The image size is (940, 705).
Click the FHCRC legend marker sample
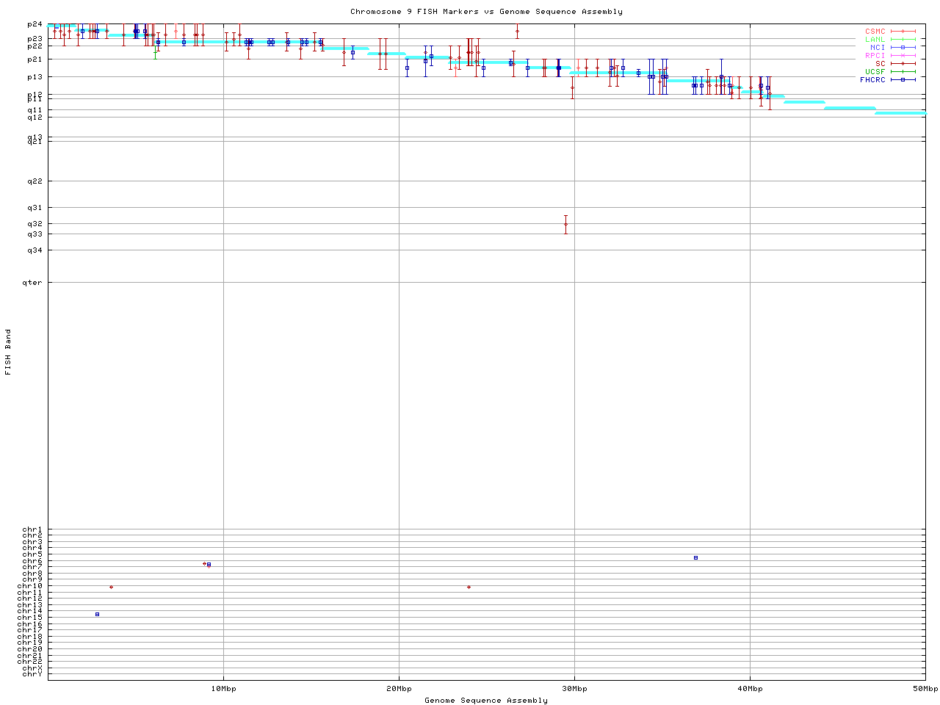(x=903, y=79)
